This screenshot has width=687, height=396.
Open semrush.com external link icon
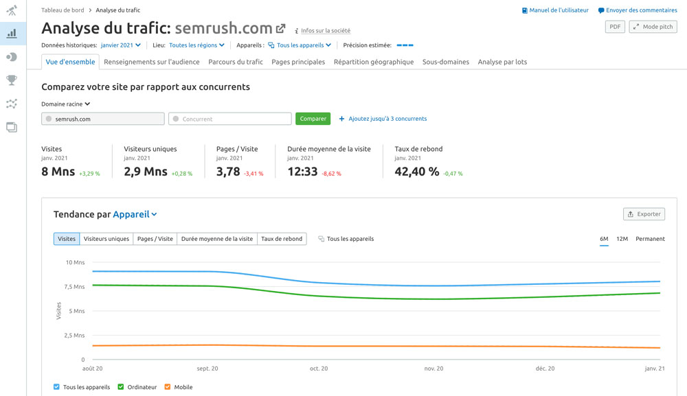[281, 28]
